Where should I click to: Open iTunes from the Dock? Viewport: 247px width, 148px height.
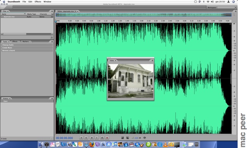coord(115,144)
